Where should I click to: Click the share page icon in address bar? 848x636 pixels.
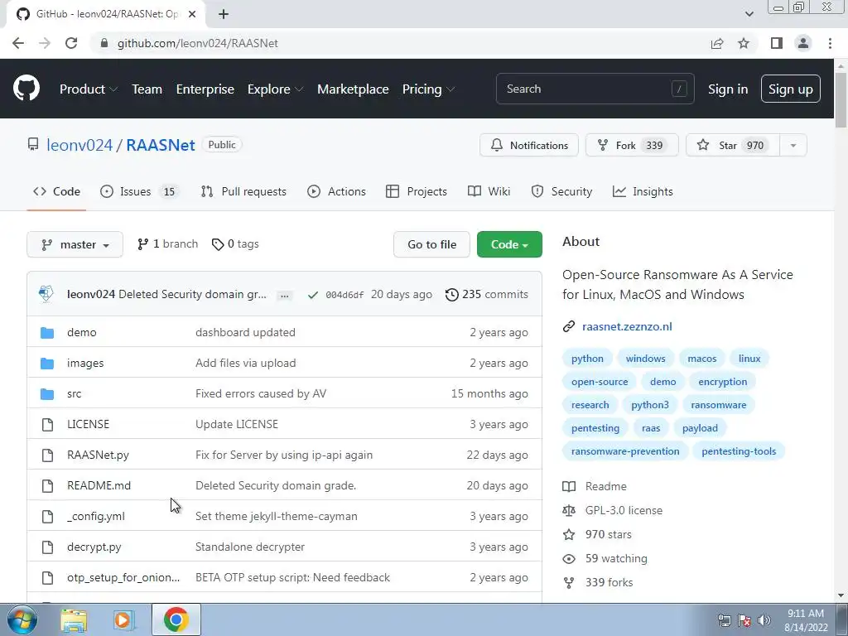(x=717, y=43)
